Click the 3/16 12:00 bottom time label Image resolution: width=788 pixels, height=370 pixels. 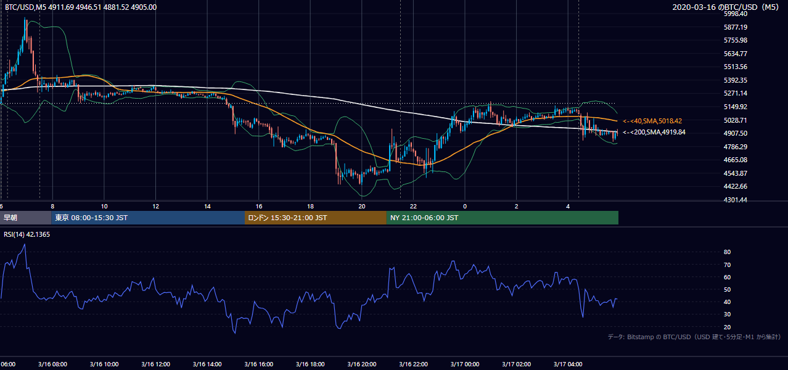pyautogui.click(x=155, y=364)
